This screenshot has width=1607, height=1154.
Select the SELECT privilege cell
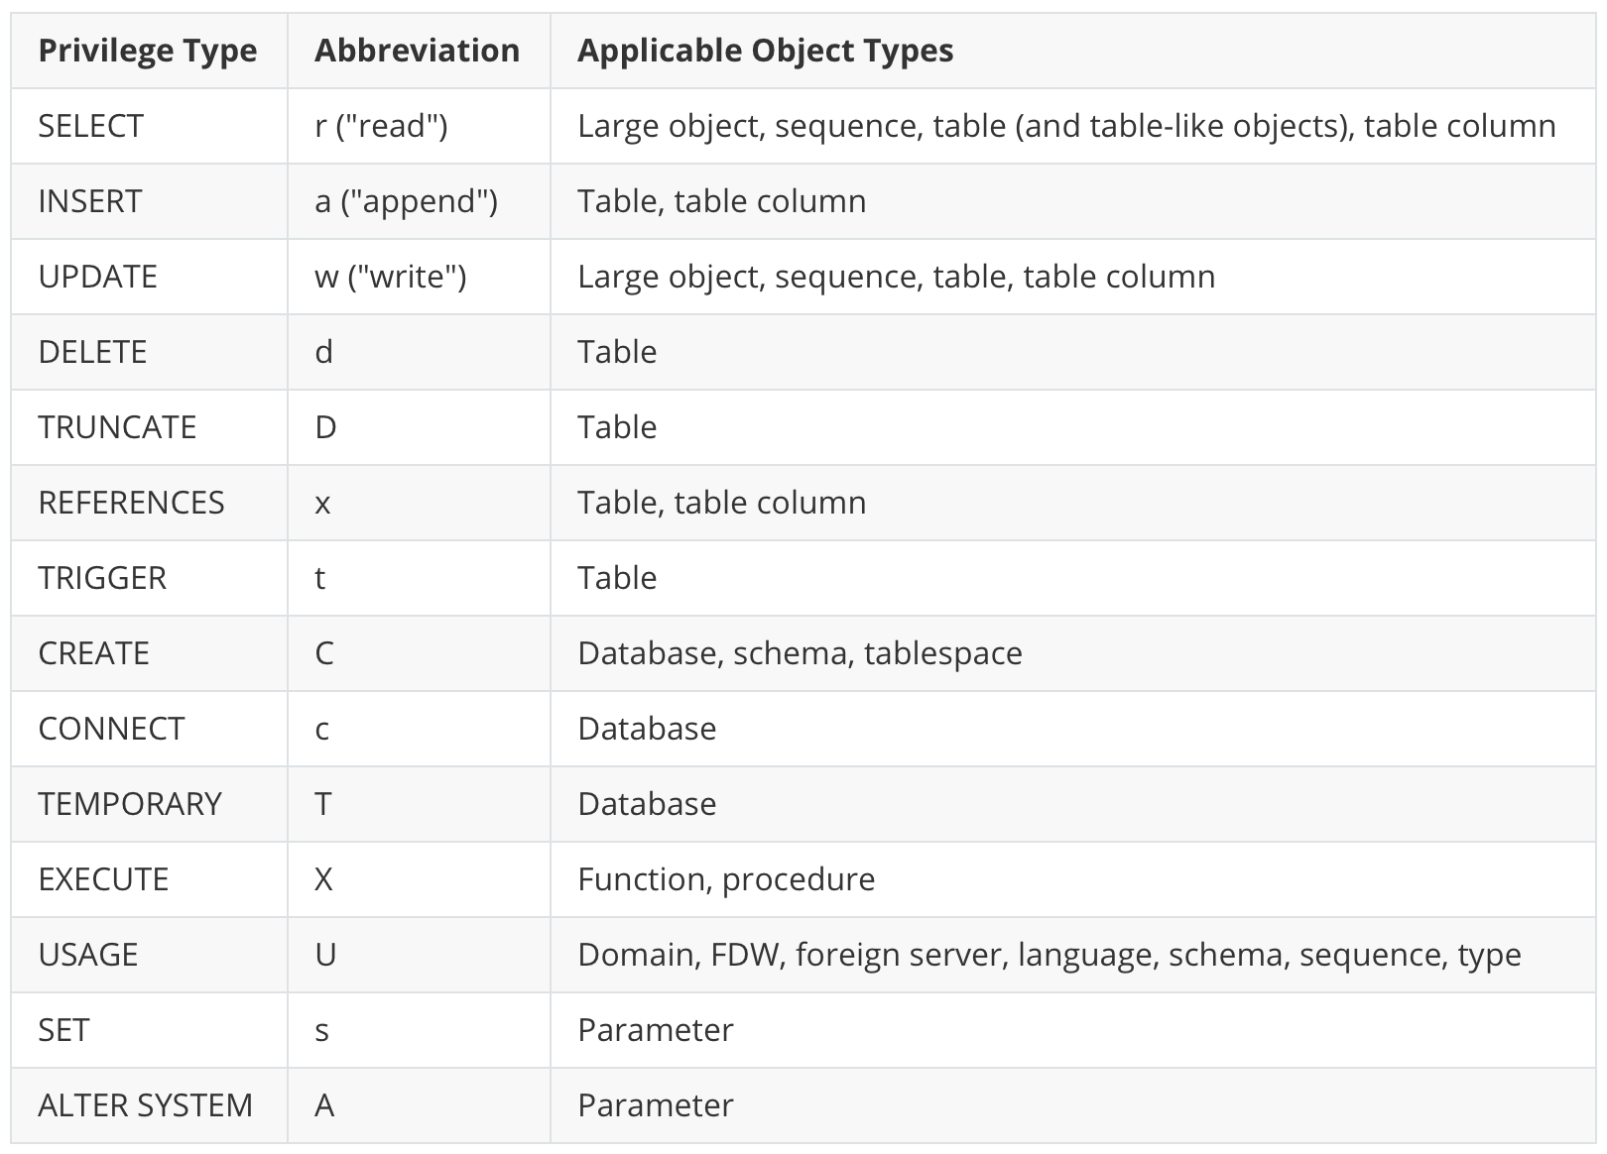click(90, 126)
